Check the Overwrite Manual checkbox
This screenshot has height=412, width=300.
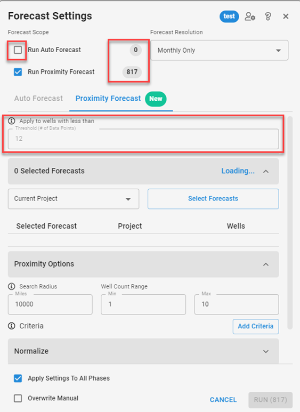[x=18, y=398]
